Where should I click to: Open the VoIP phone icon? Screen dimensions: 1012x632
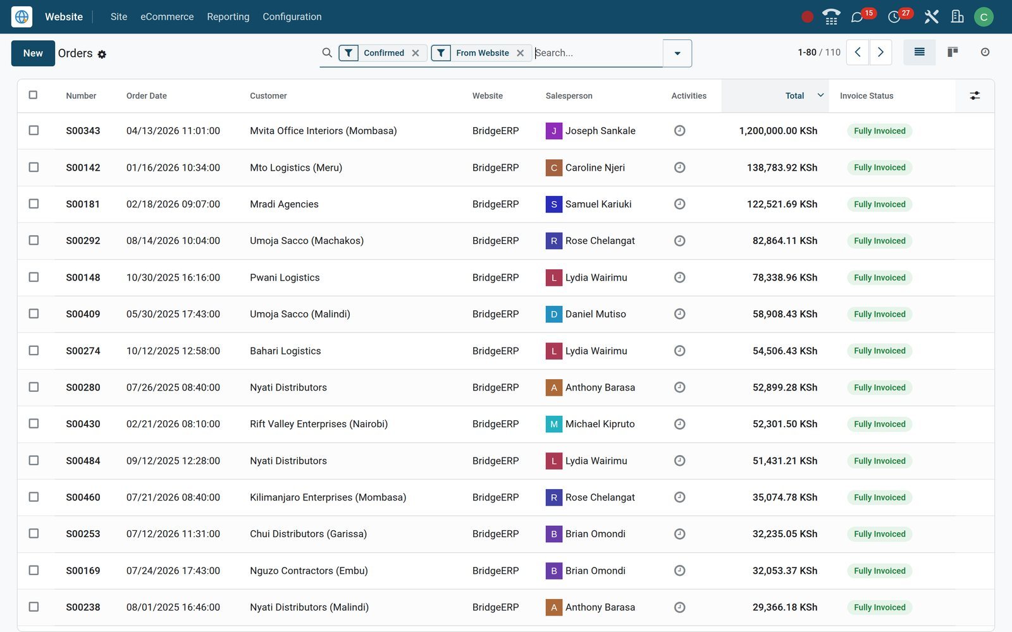coord(831,17)
